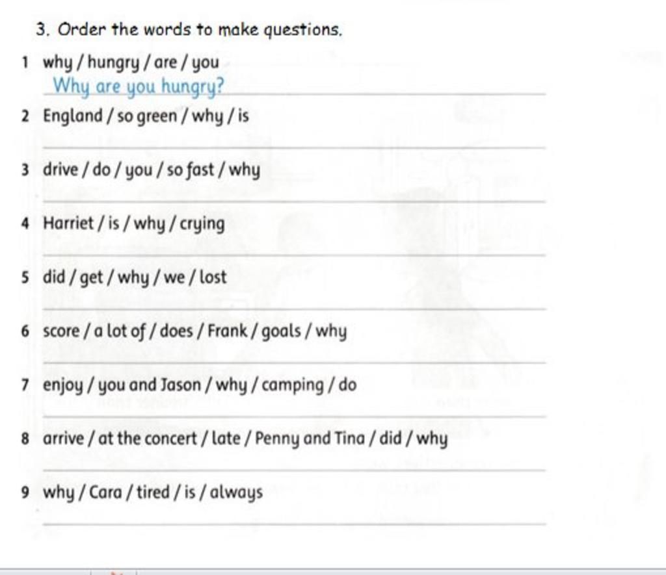Click the answer line under question 2
This screenshot has width=666, height=575.
click(295, 147)
